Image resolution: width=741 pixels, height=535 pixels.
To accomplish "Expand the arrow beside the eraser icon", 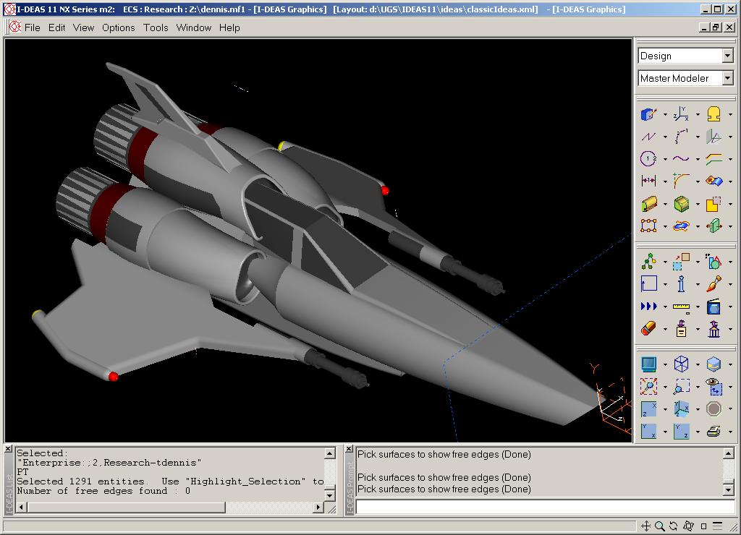I will pyautogui.click(x=665, y=330).
